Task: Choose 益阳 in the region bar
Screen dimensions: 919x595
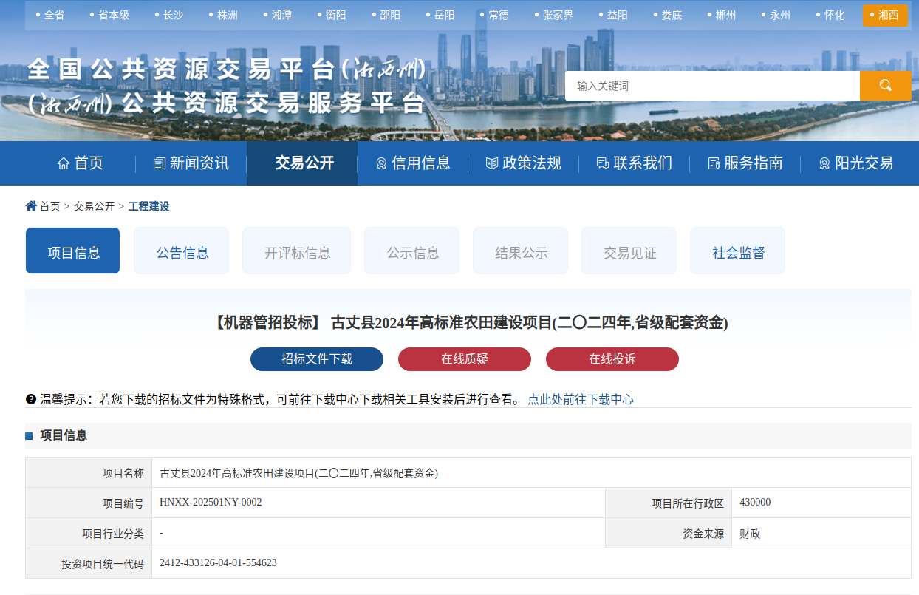Action: (617, 15)
